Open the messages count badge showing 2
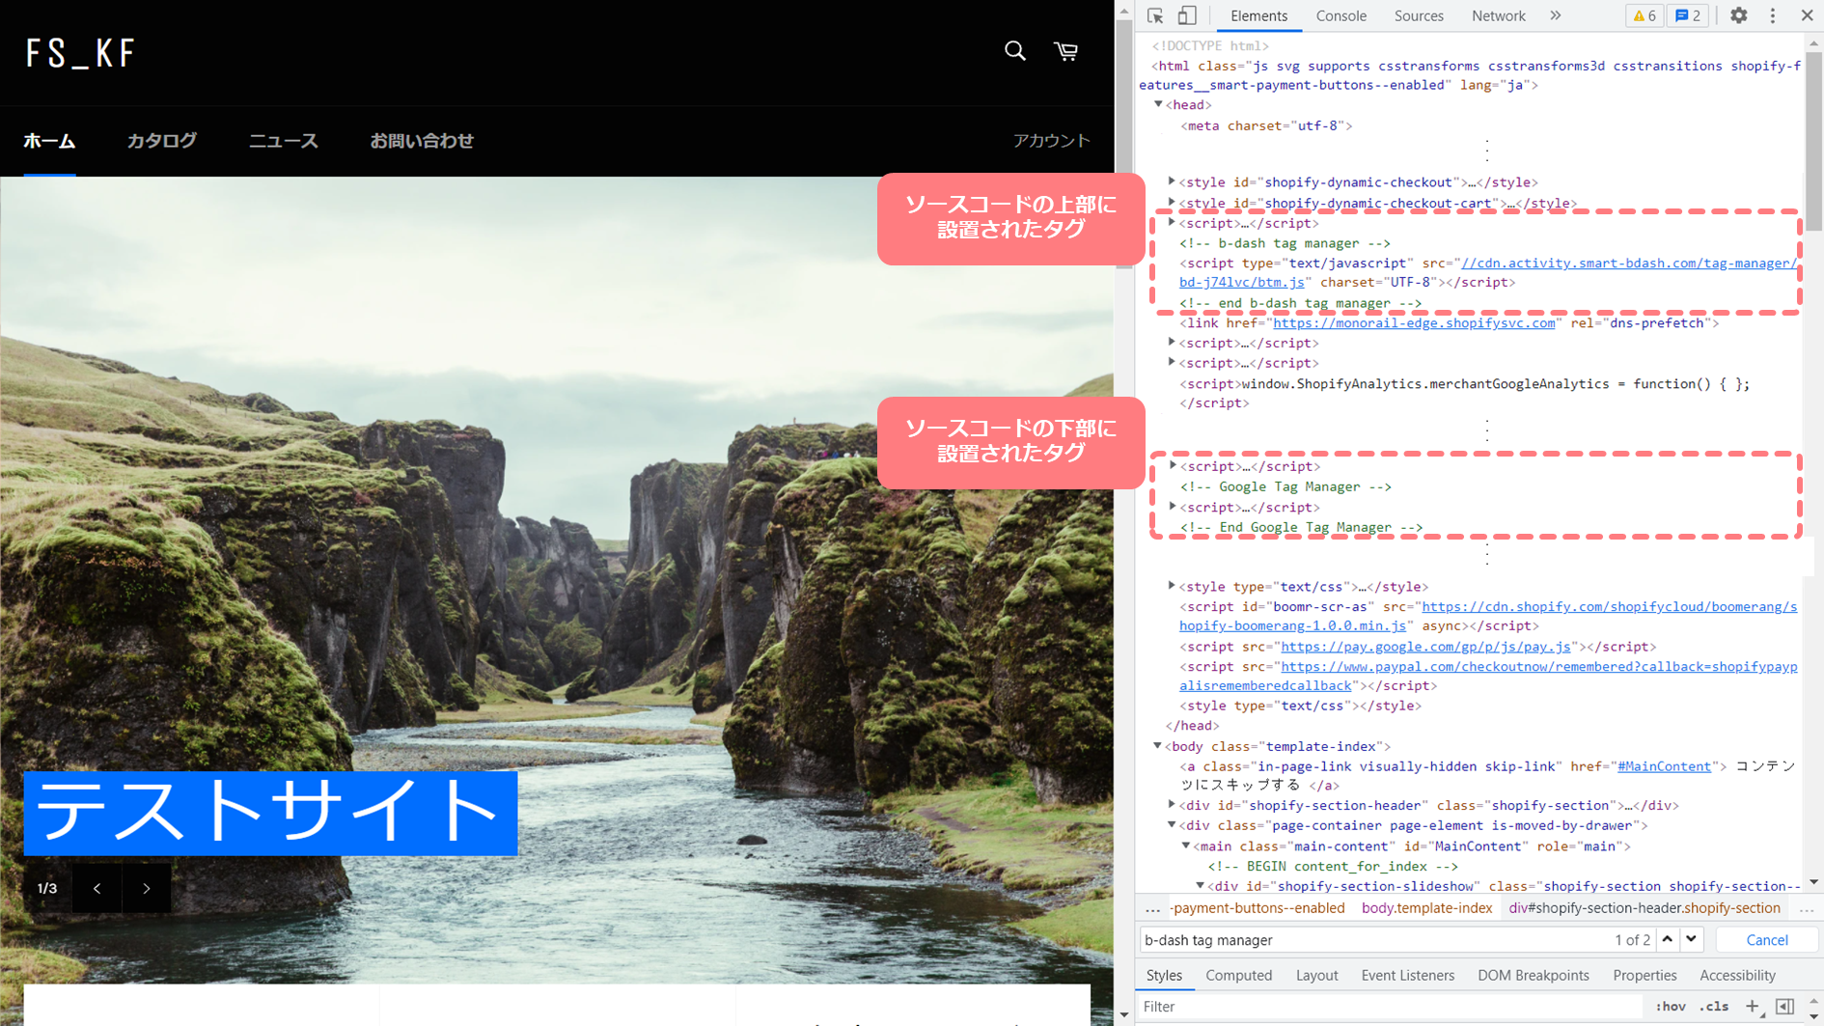 [x=1688, y=15]
